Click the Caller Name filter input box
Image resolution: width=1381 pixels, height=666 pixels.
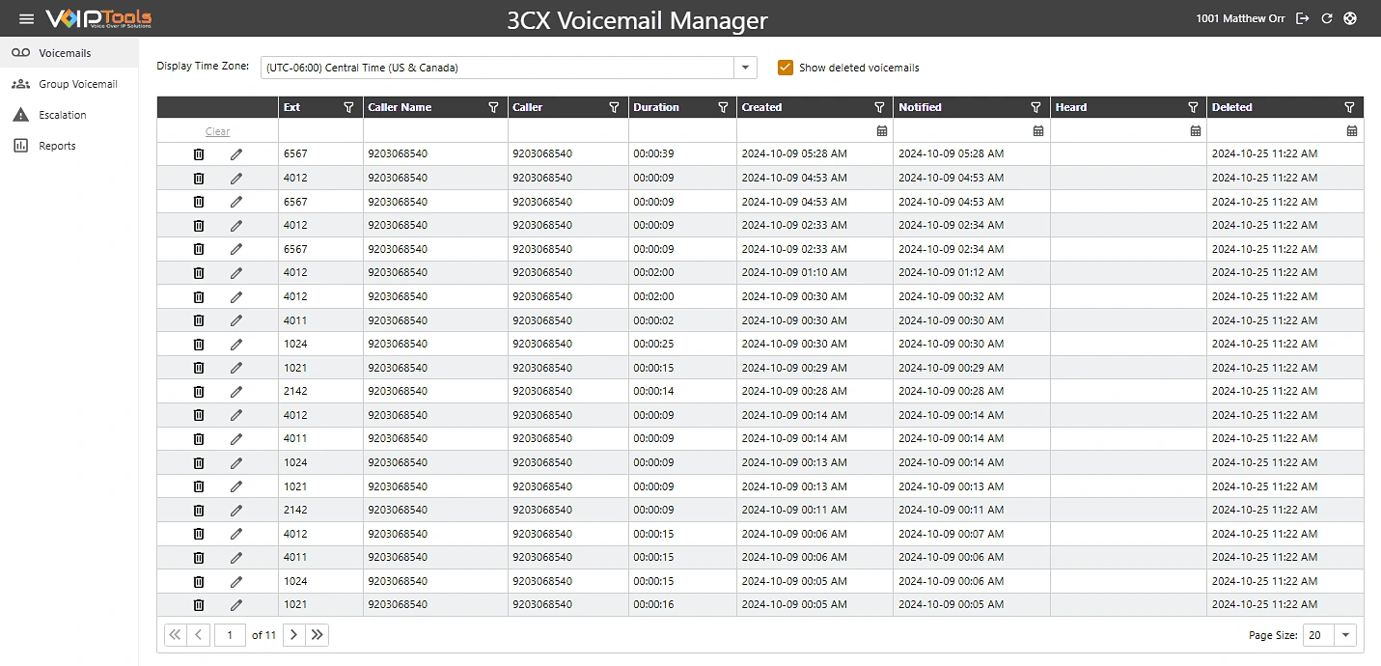[x=435, y=130]
